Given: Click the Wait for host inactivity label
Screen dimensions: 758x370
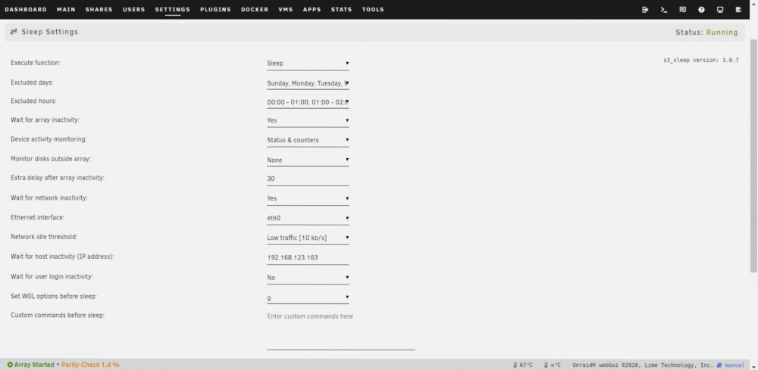Looking at the screenshot, I should 62,257.
